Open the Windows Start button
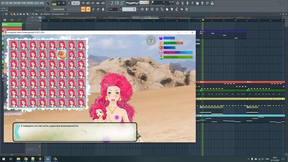Image resolution: width=288 pixels, height=162 pixels. point(4,159)
